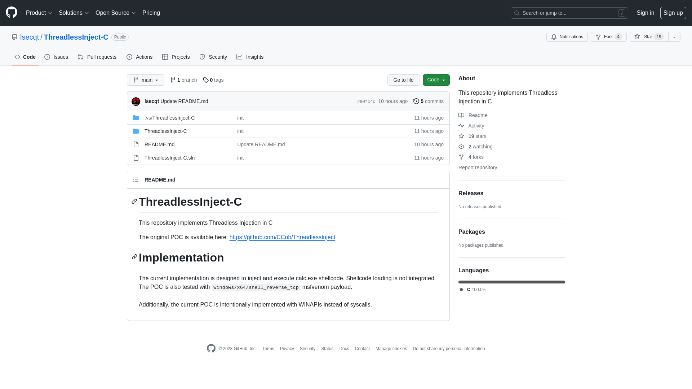Expand the green Code dropdown button
This screenshot has width=692, height=389.
[436, 80]
